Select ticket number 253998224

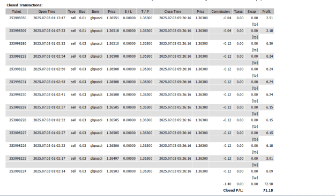18,171
